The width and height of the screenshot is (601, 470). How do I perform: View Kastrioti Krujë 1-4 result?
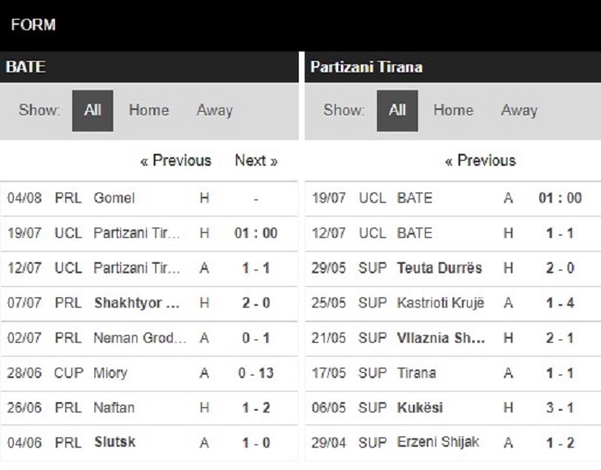pos(453,303)
